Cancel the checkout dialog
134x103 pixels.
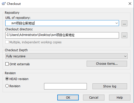[94, 98]
